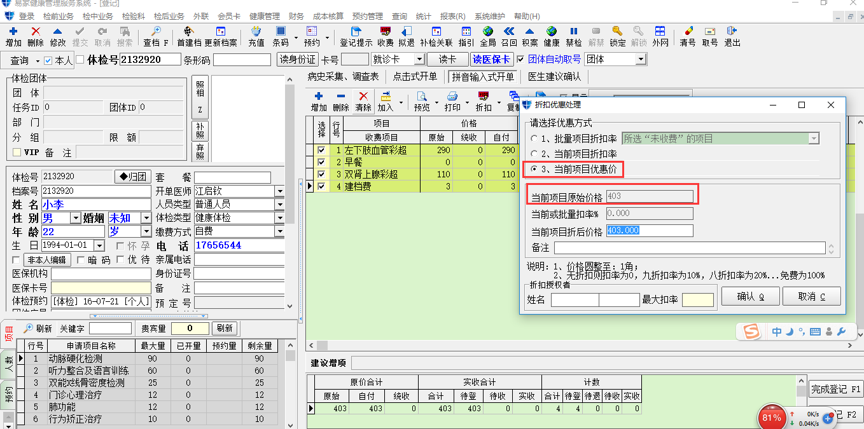Open the 系统维护 menu
Screen dimensions: 864x429
[x=491, y=16]
